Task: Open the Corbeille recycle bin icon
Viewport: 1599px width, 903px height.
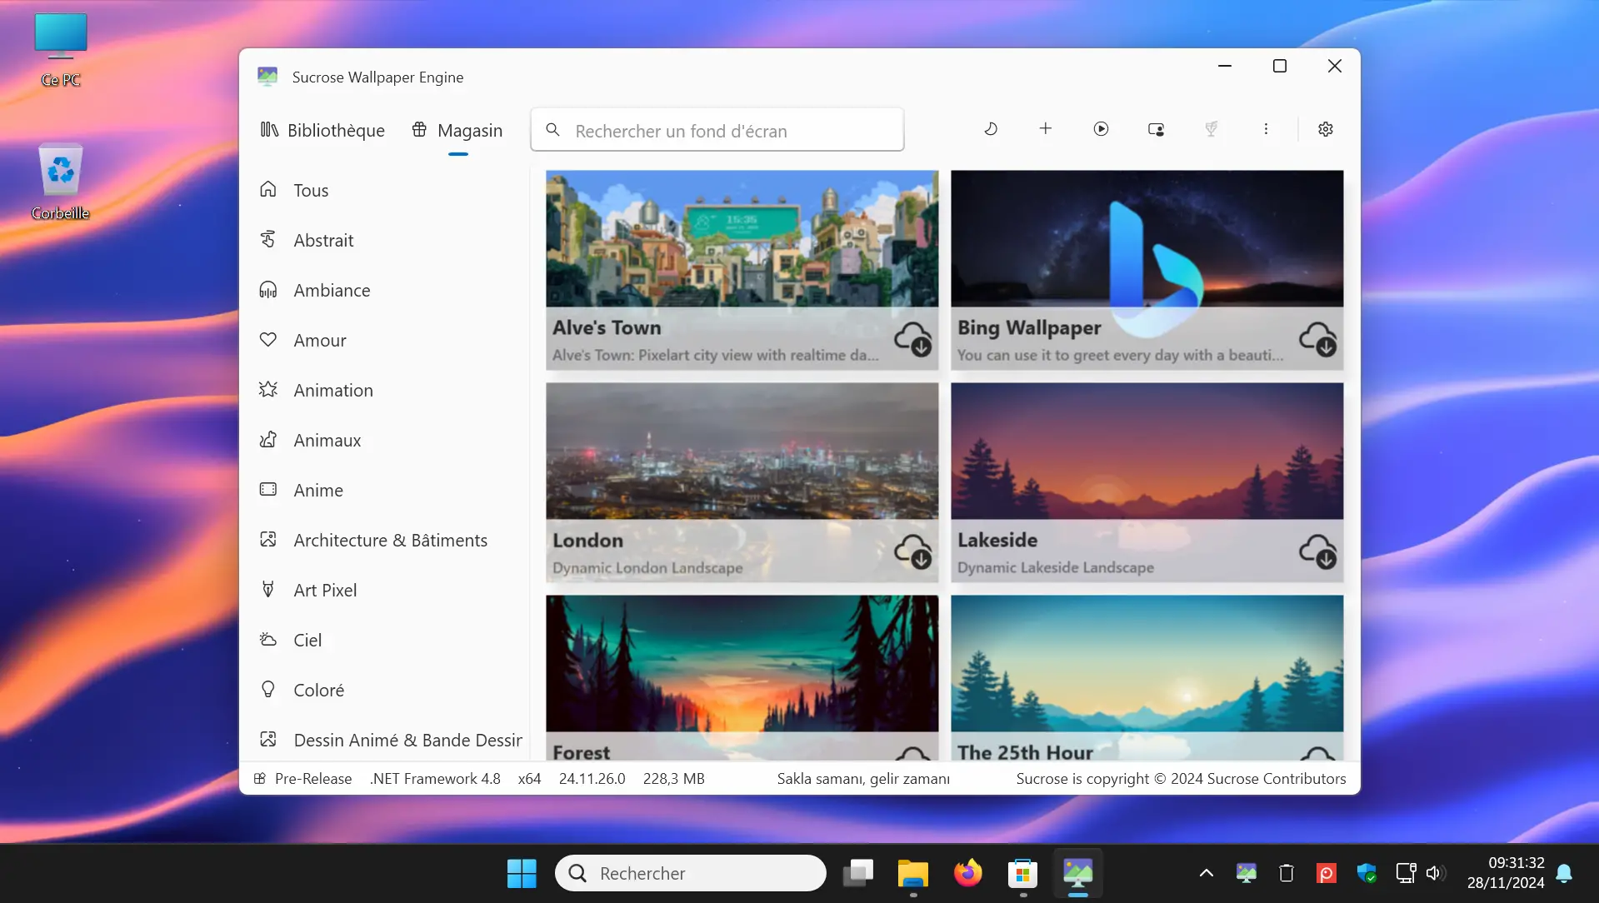Action: point(61,182)
